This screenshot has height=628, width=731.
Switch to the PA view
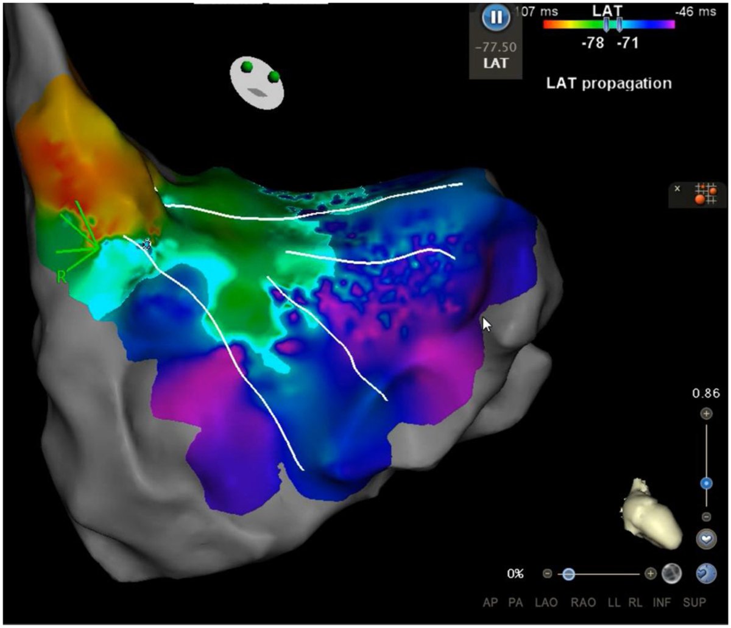[x=516, y=602]
